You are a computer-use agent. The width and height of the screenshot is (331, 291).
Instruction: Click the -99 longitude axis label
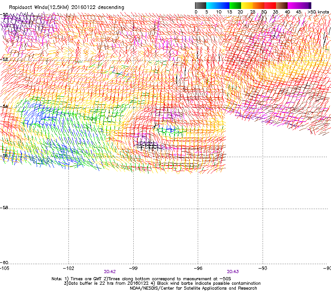pos(133,268)
